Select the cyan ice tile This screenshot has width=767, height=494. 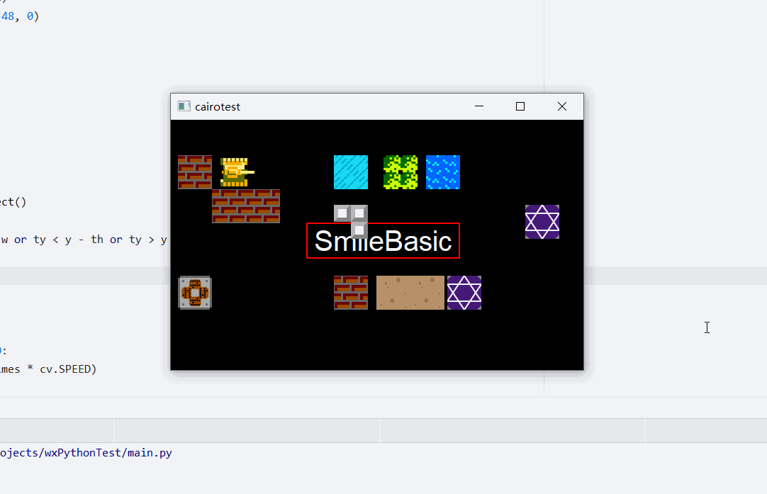point(351,172)
